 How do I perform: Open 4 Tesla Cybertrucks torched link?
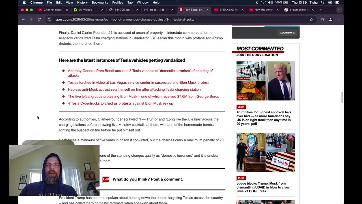pyautogui.click(x=120, y=103)
